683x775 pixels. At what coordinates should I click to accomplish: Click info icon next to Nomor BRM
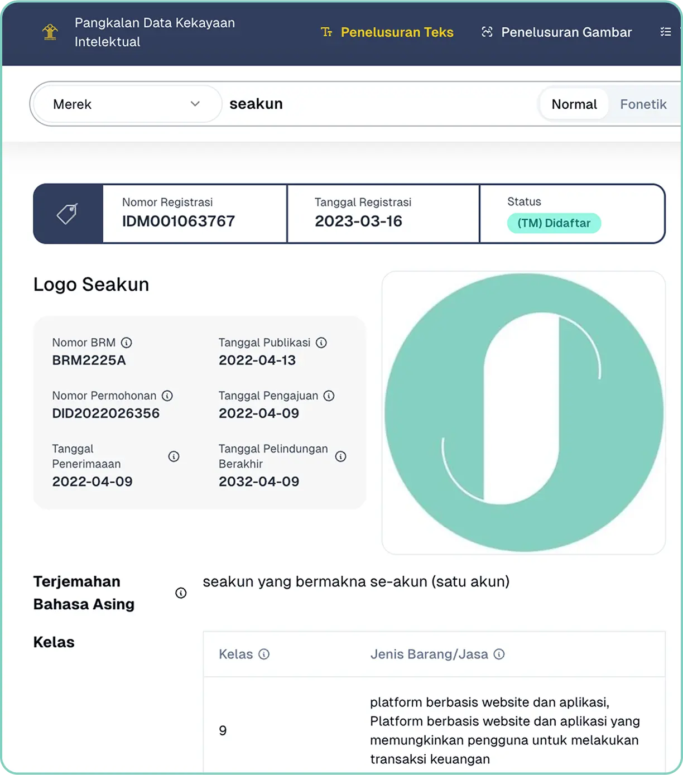127,343
